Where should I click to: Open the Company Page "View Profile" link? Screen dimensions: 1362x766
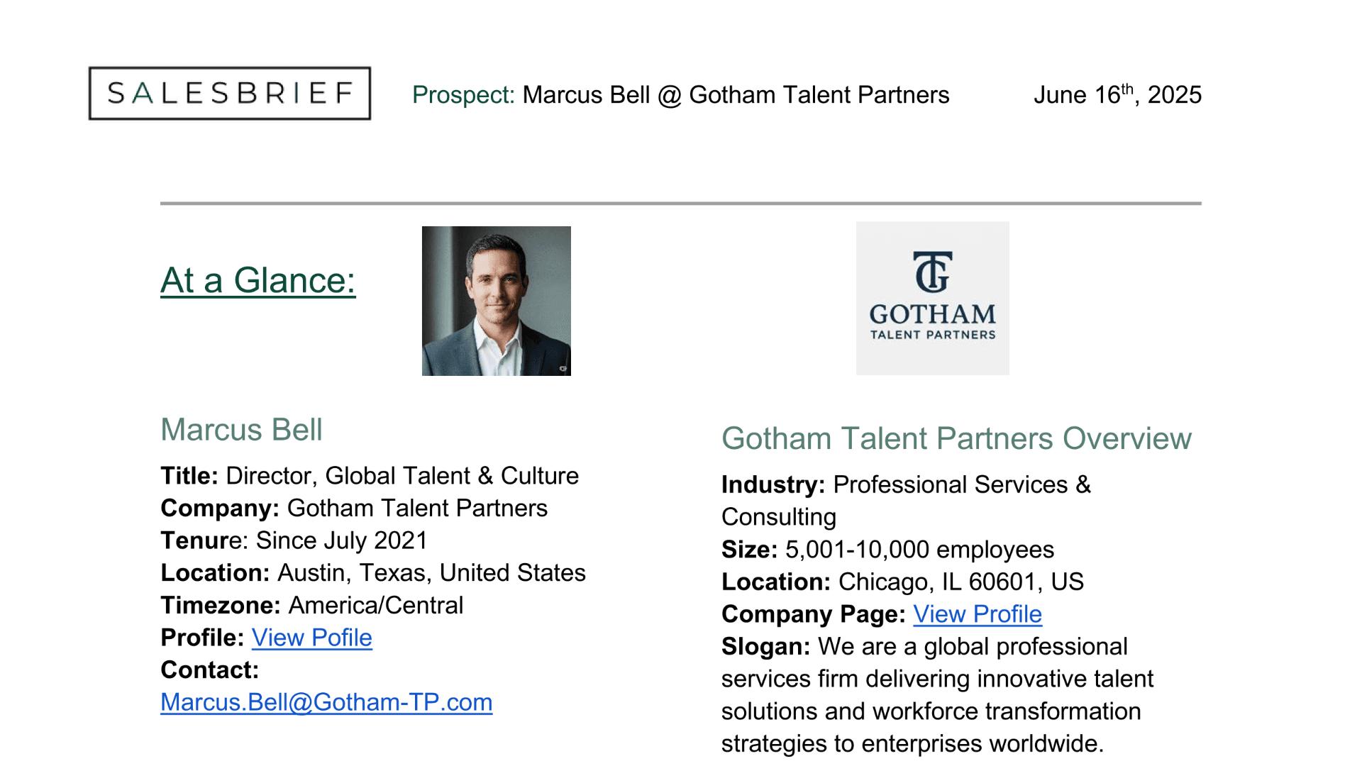(977, 614)
